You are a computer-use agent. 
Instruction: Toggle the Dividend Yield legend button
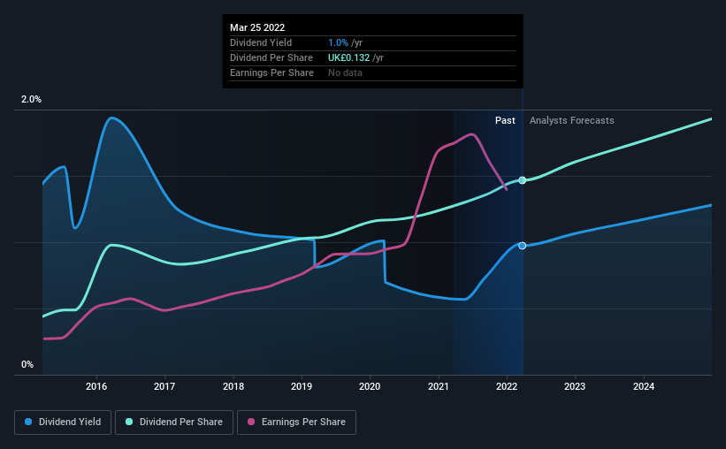click(63, 422)
